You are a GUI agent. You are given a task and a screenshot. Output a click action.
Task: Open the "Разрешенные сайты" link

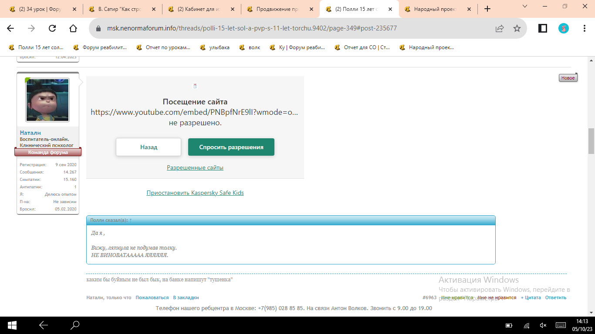tap(195, 167)
